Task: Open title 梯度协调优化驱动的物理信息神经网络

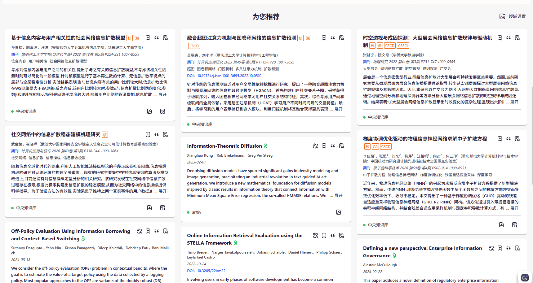Action: click(425, 139)
